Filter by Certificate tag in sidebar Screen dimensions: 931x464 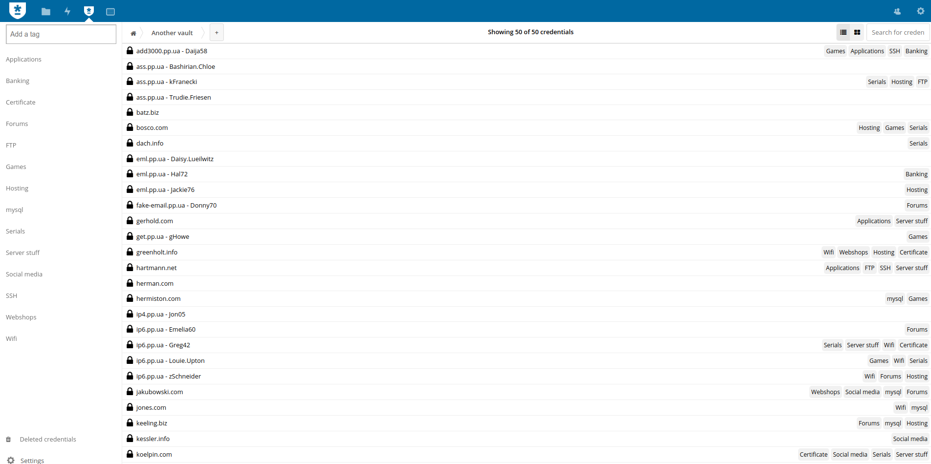point(21,102)
